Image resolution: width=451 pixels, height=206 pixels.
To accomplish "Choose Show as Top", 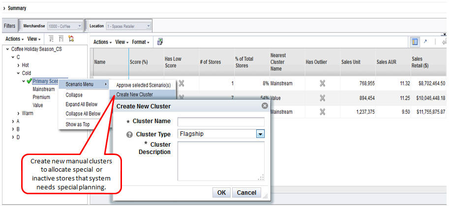I will [77, 124].
